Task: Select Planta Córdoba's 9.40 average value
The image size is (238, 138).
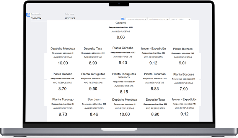Action: [x=123, y=63]
